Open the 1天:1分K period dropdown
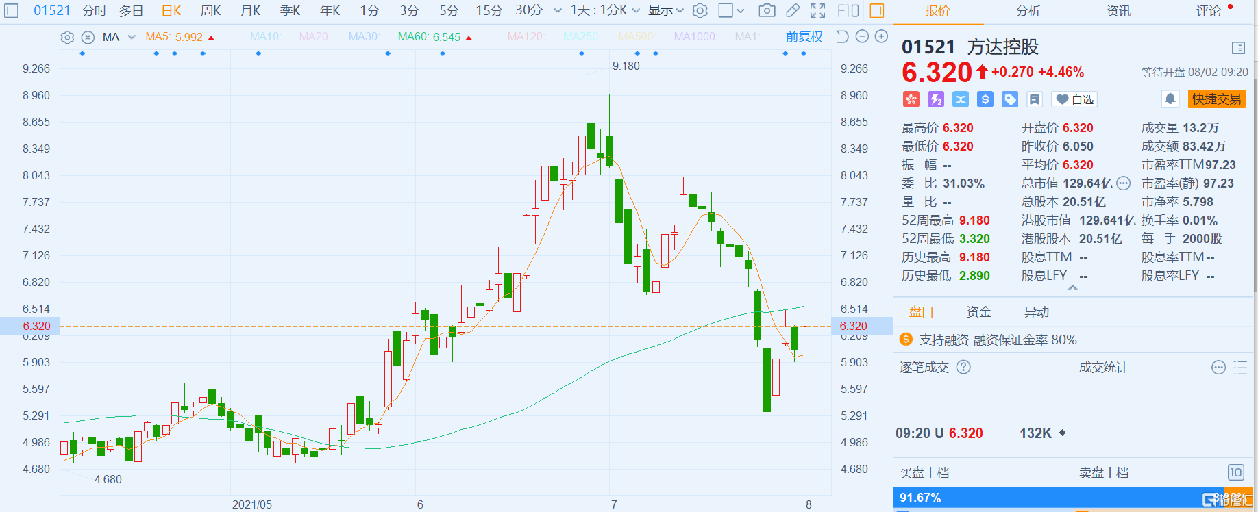The width and height of the screenshot is (1258, 512). pyautogui.click(x=605, y=10)
